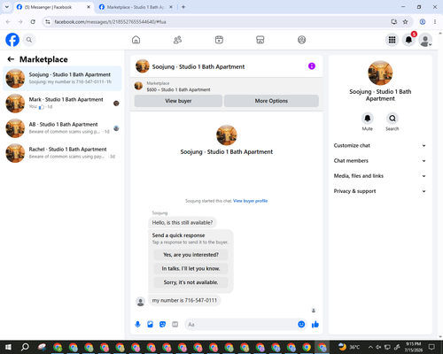Open the Chrome profile icon
Viewport: 443px width, 354px height.
tap(423, 22)
